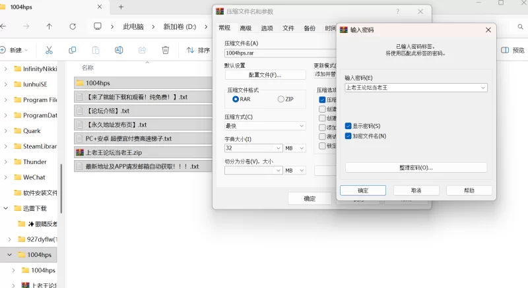Click 确定 in the archive parameters dialog
The image size is (528, 288).
pos(310,198)
